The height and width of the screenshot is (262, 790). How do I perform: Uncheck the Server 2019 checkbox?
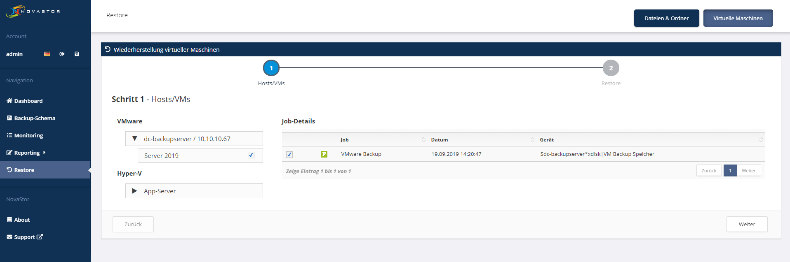(x=251, y=155)
